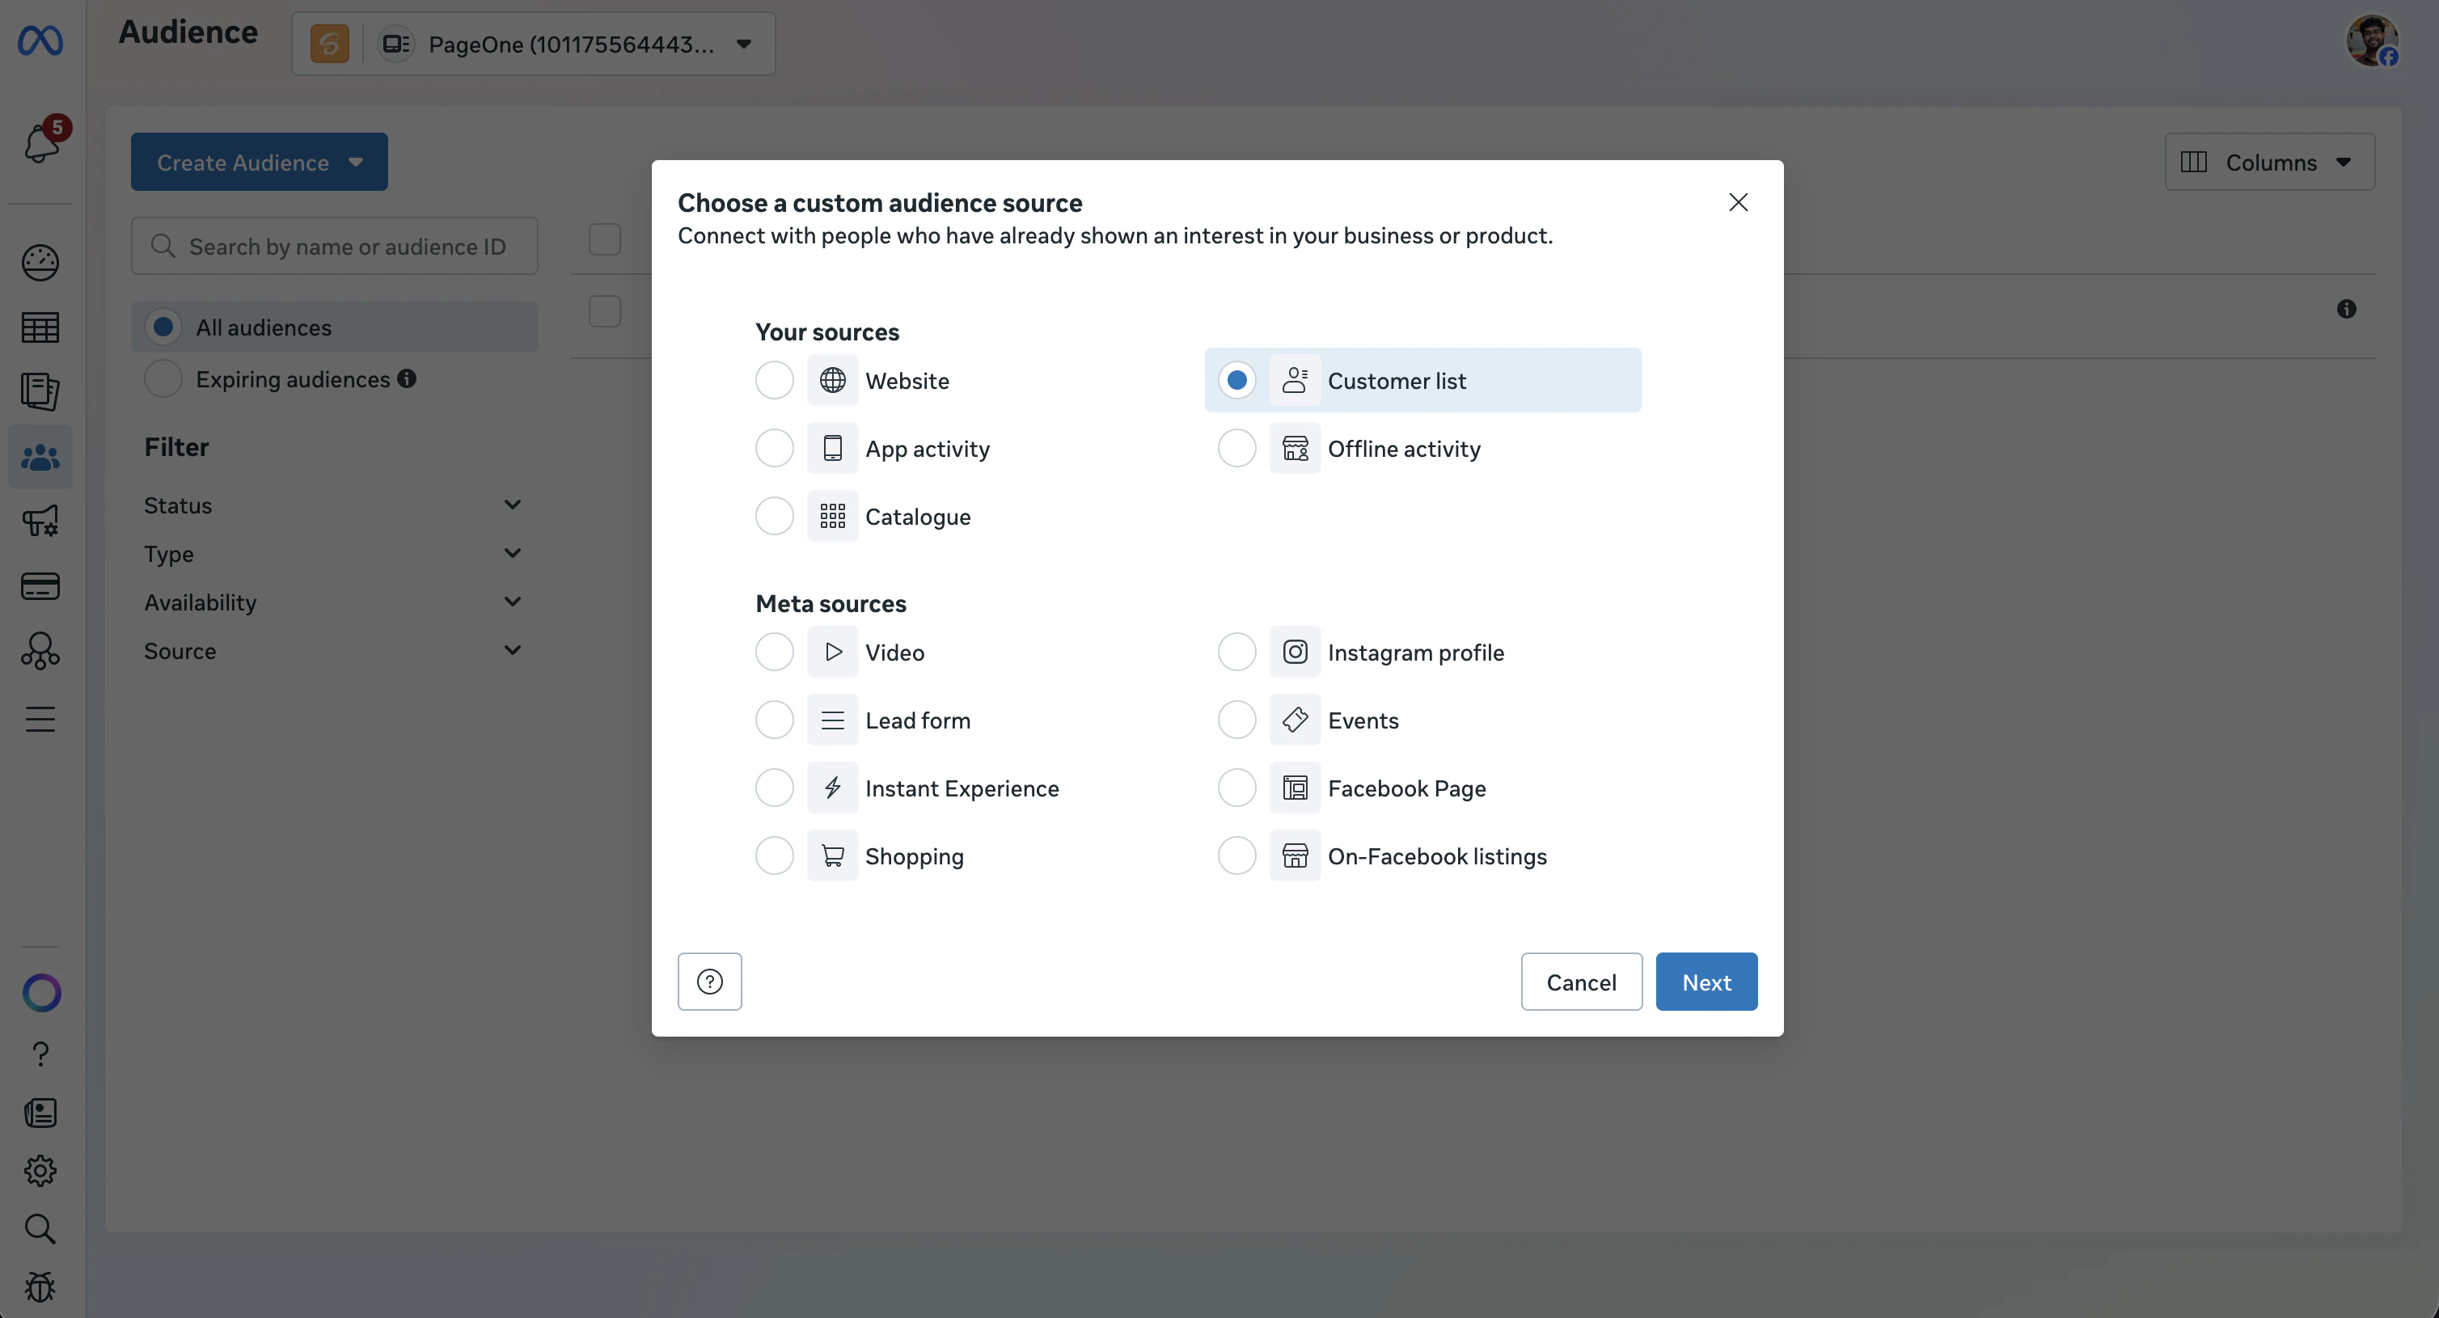Screen dimensions: 2439x1318
Task: Open the Ads Manager campaigns grid icon
Action: point(40,327)
